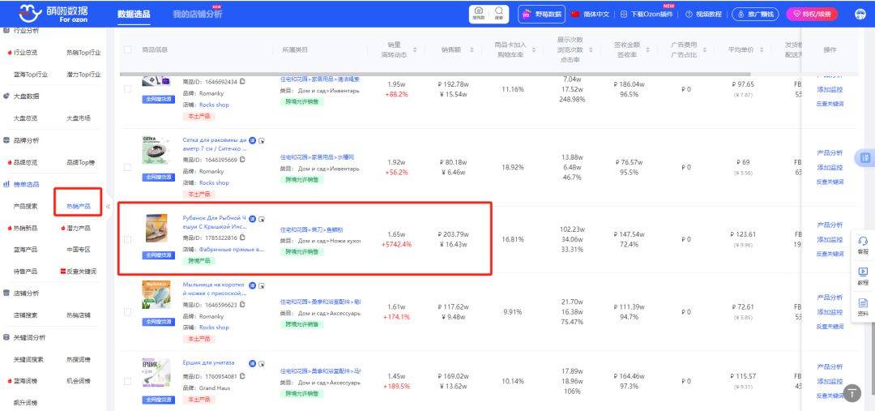Sort by 广告费用 column arrows
This screenshot has width=875, height=411.
(x=706, y=49)
